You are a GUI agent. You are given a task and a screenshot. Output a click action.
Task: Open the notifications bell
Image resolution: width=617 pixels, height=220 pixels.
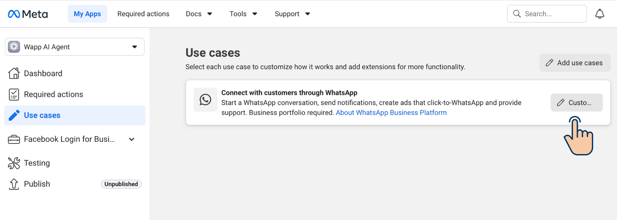tap(600, 14)
